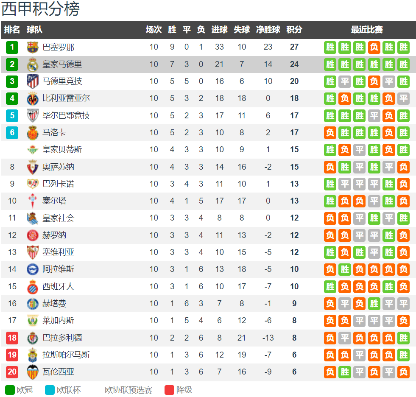
Task: Click the Real Madrid club crest icon
Action: tap(32, 64)
